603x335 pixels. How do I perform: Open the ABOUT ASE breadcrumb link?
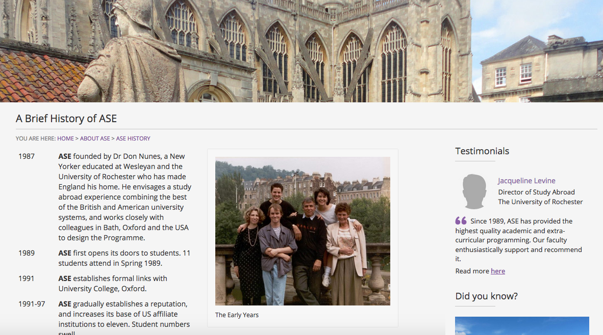(95, 138)
